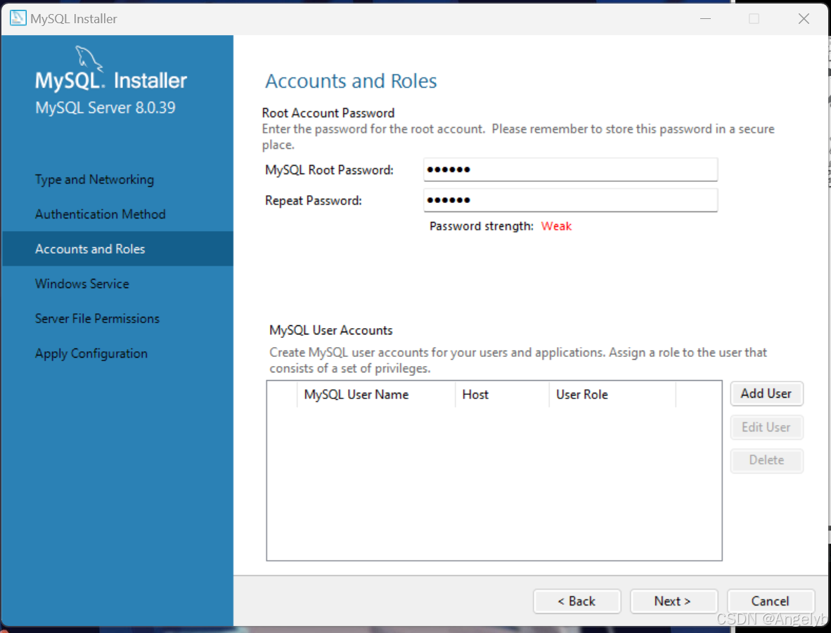This screenshot has width=831, height=633.
Task: Open the Server File Permissions step
Action: [x=97, y=318]
